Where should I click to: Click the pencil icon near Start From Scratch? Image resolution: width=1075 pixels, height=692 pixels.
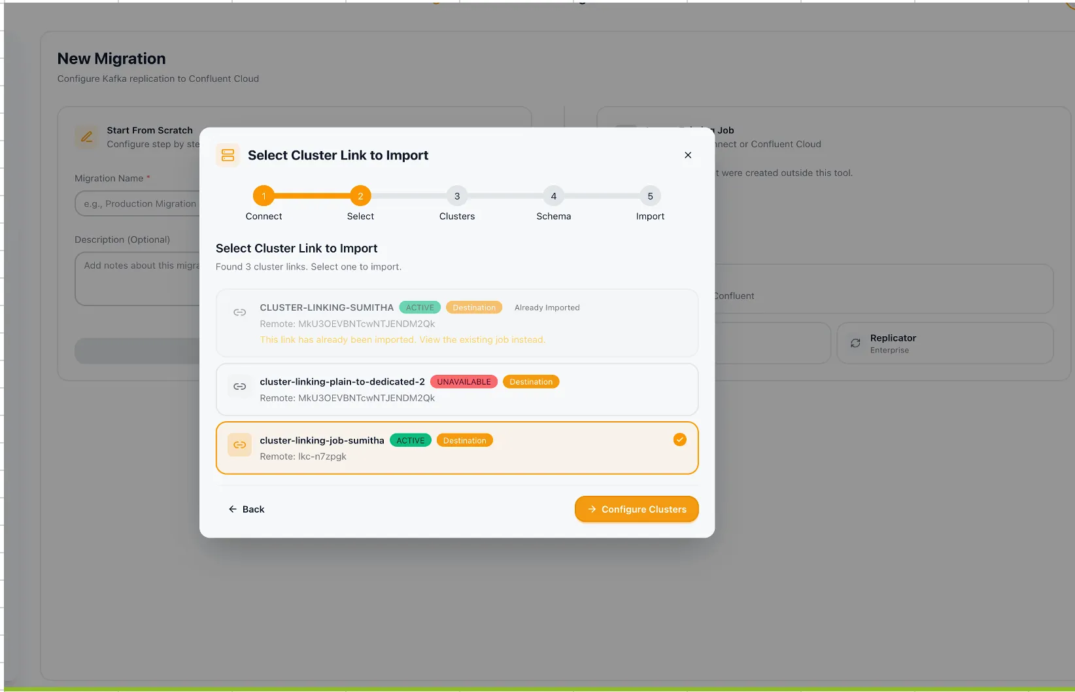click(87, 137)
